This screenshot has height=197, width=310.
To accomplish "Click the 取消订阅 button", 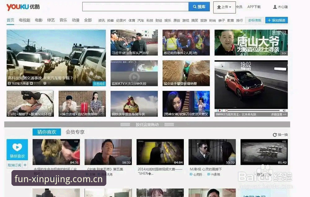I will click(x=15, y=165).
